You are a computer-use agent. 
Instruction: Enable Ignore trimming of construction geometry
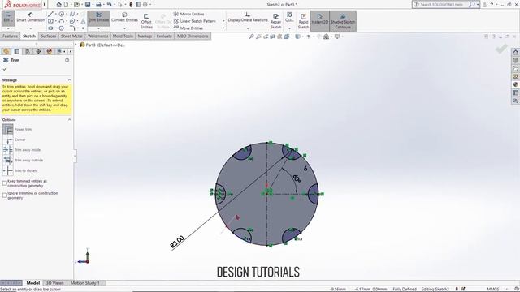tap(5, 195)
